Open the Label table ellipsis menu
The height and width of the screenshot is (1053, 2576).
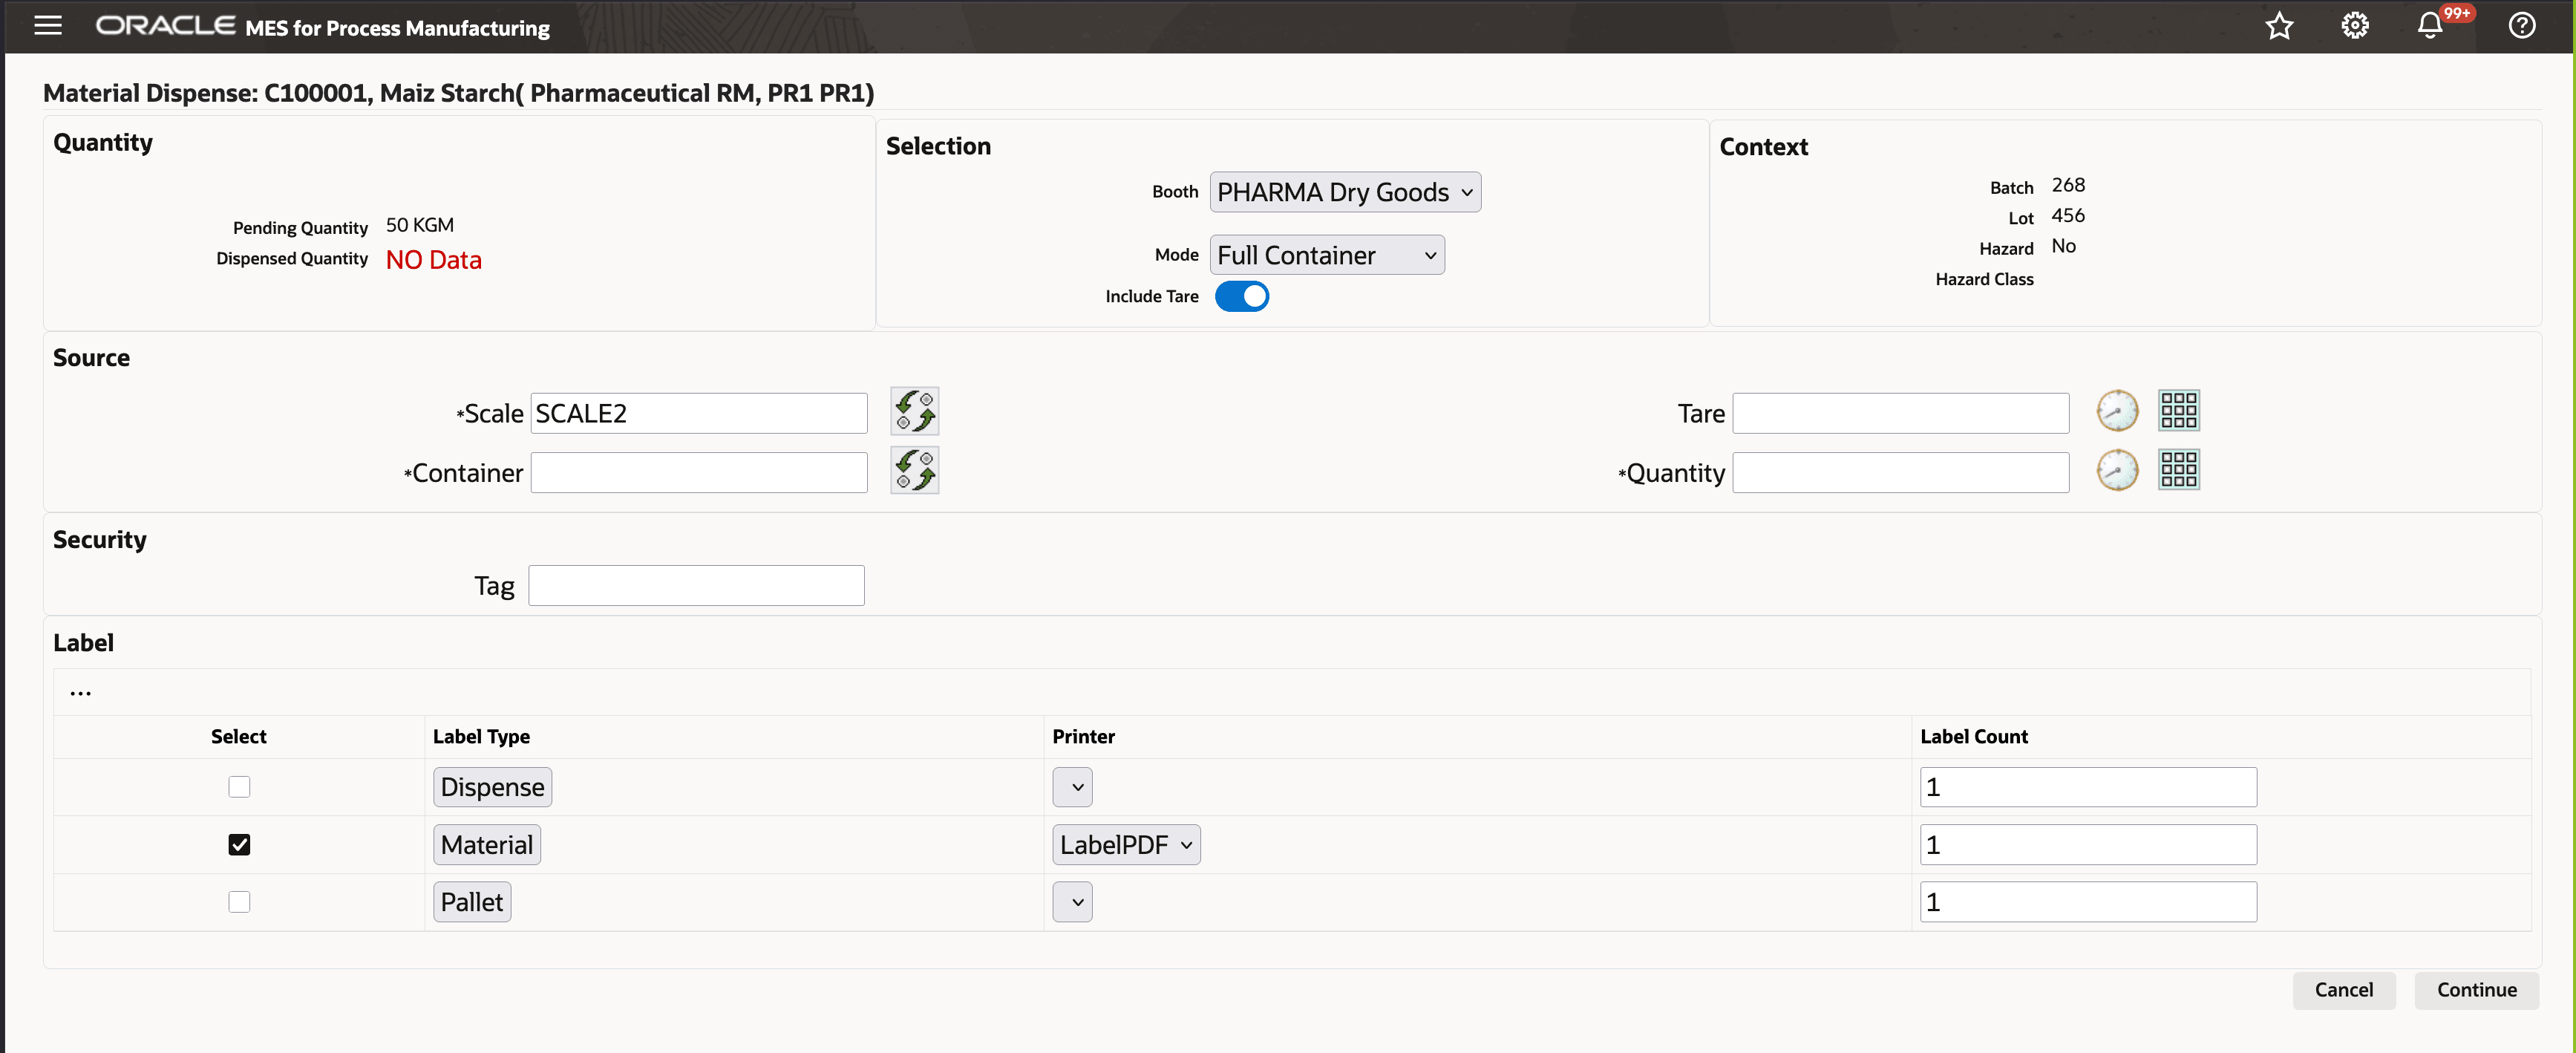coord(81,692)
